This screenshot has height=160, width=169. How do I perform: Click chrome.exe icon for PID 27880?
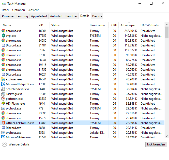click(x=3, y=55)
